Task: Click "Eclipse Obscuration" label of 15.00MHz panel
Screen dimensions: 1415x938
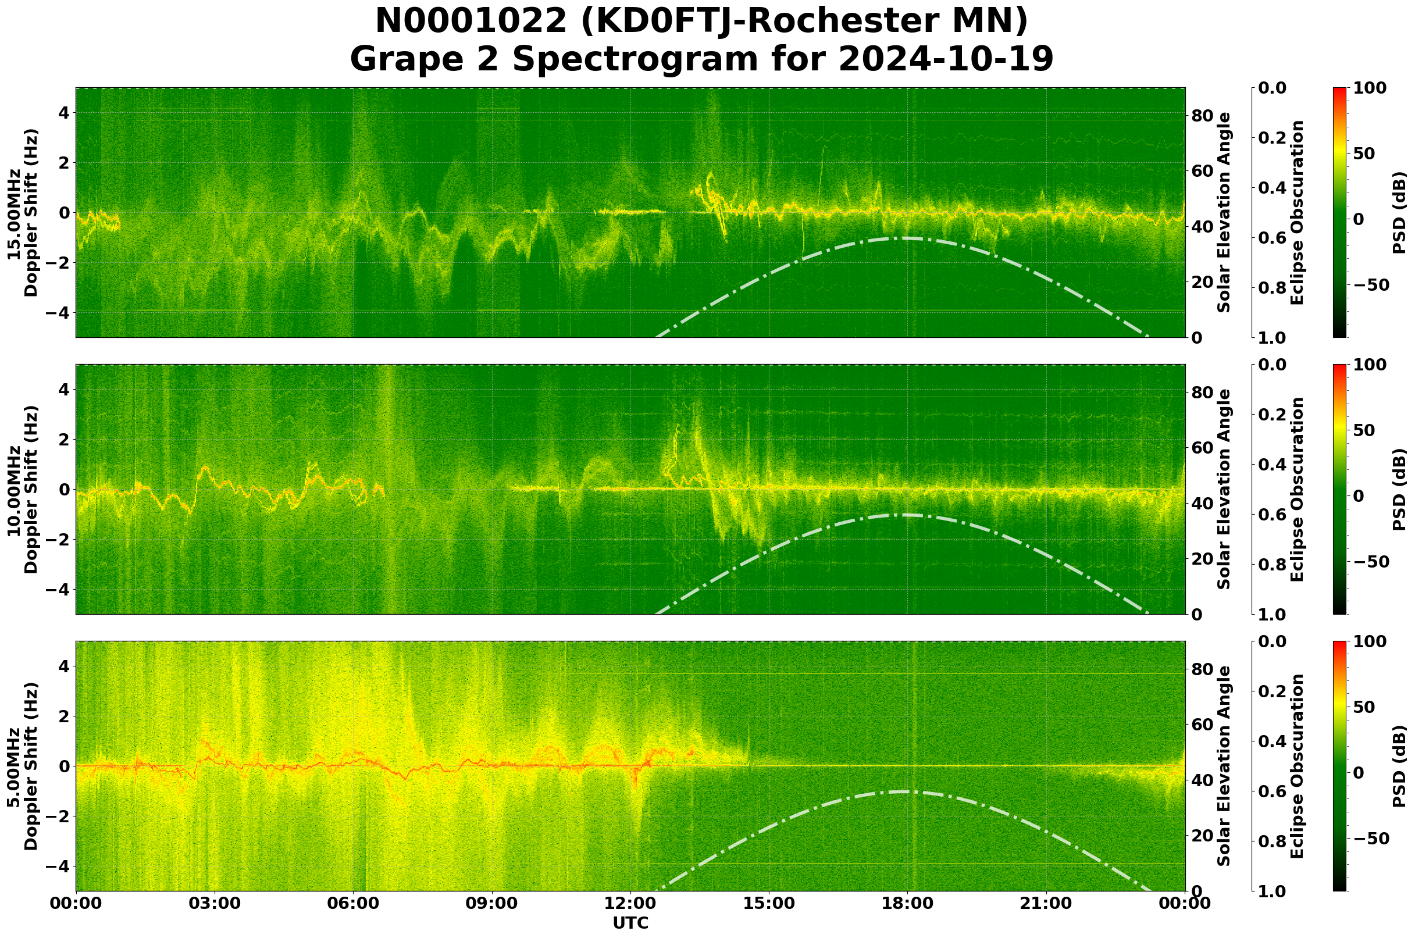Action: pyautogui.click(x=1296, y=213)
